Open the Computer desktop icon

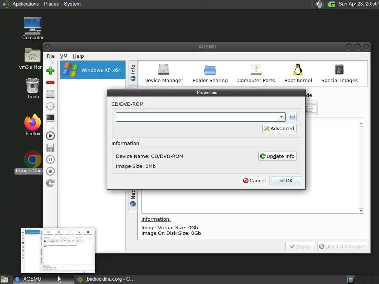click(33, 29)
